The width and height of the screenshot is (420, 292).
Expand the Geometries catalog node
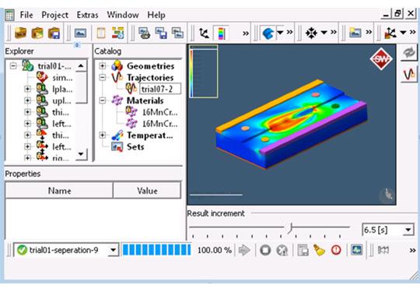coord(103,65)
